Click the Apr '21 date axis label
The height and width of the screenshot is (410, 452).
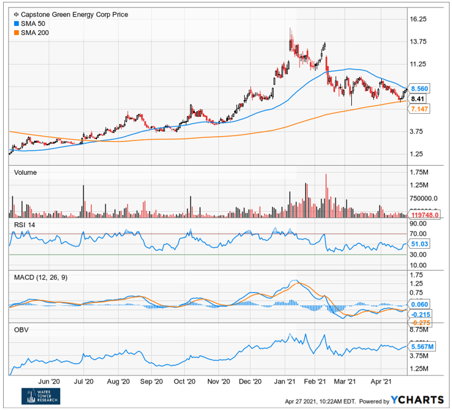(381, 382)
